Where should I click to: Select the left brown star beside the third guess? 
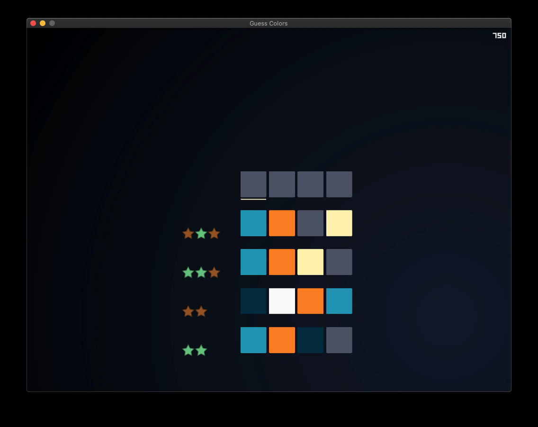(x=188, y=311)
